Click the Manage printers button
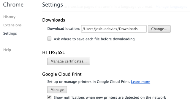 tap(57, 90)
